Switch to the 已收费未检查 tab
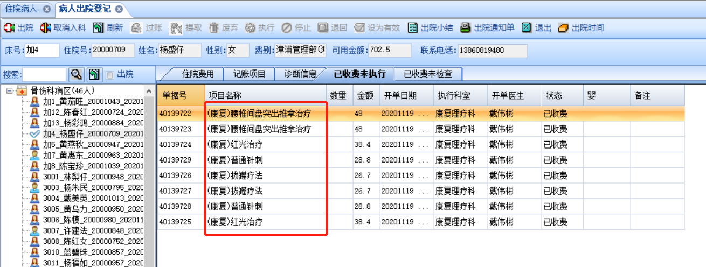Image resolution: width=706 pixels, height=267 pixels. point(428,74)
